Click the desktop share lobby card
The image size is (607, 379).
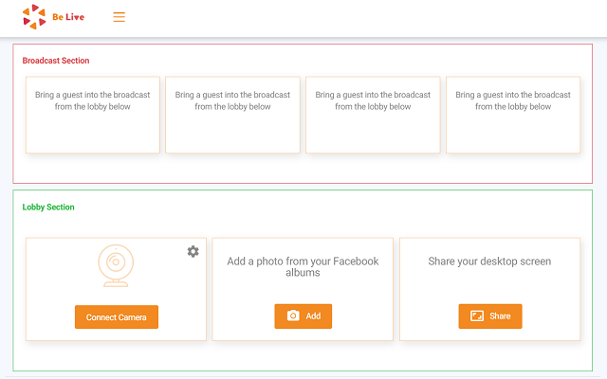click(489, 289)
